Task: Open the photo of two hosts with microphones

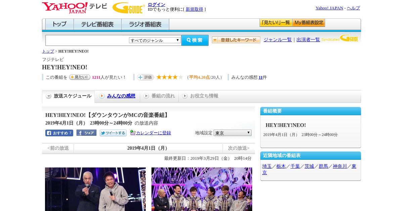Action: click(95, 189)
